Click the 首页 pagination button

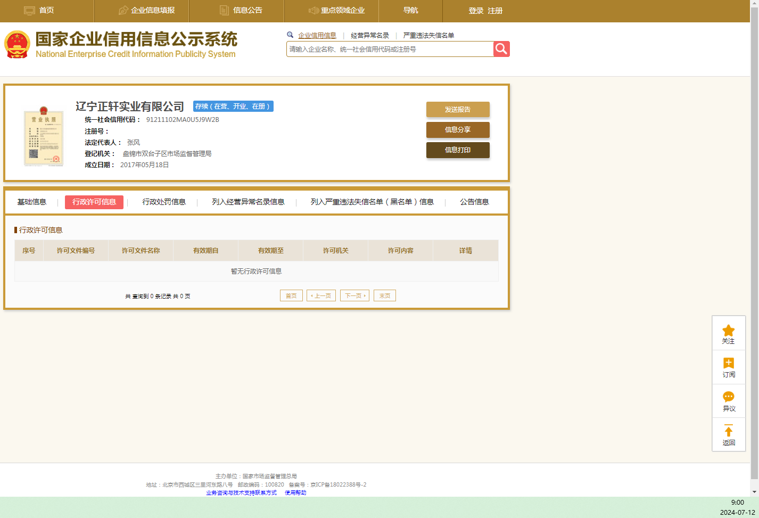(x=291, y=295)
